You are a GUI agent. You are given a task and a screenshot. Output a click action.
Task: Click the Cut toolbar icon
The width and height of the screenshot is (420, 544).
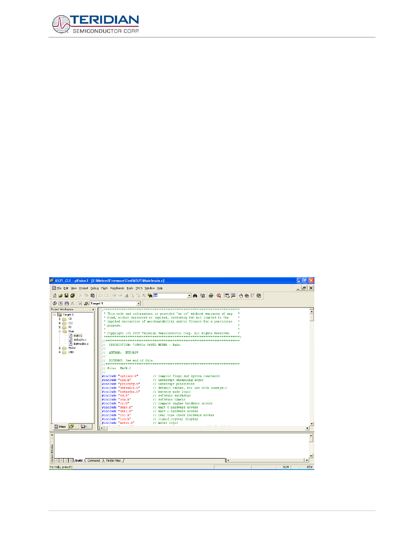(x=80, y=296)
